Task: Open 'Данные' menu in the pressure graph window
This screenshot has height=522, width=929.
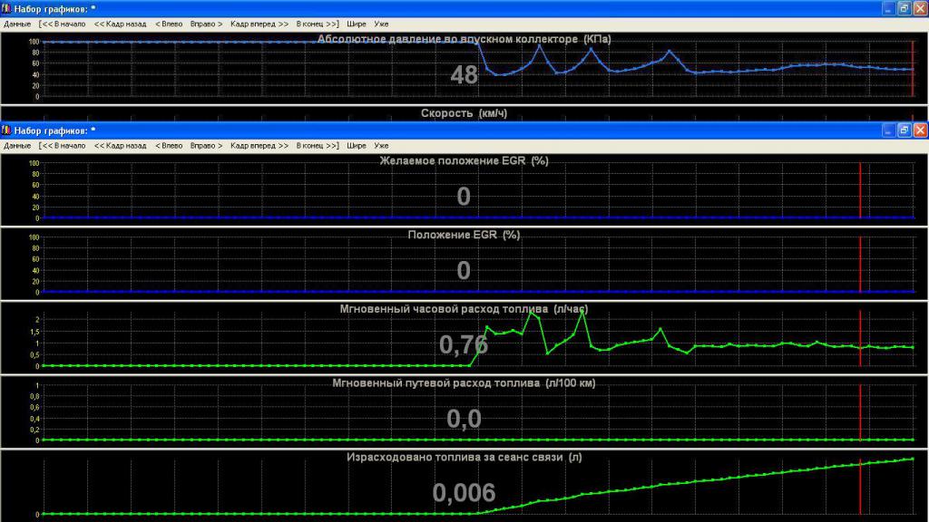Action: pyautogui.click(x=17, y=23)
